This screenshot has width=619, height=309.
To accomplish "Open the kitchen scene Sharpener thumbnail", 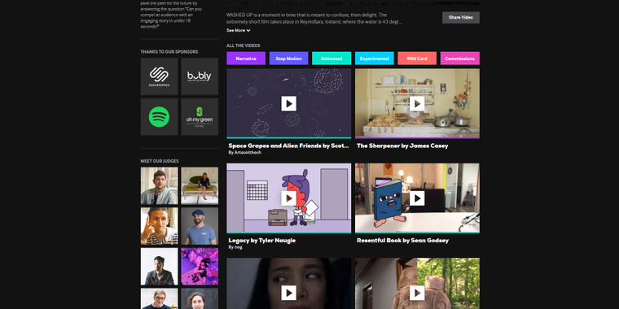I will click(417, 103).
